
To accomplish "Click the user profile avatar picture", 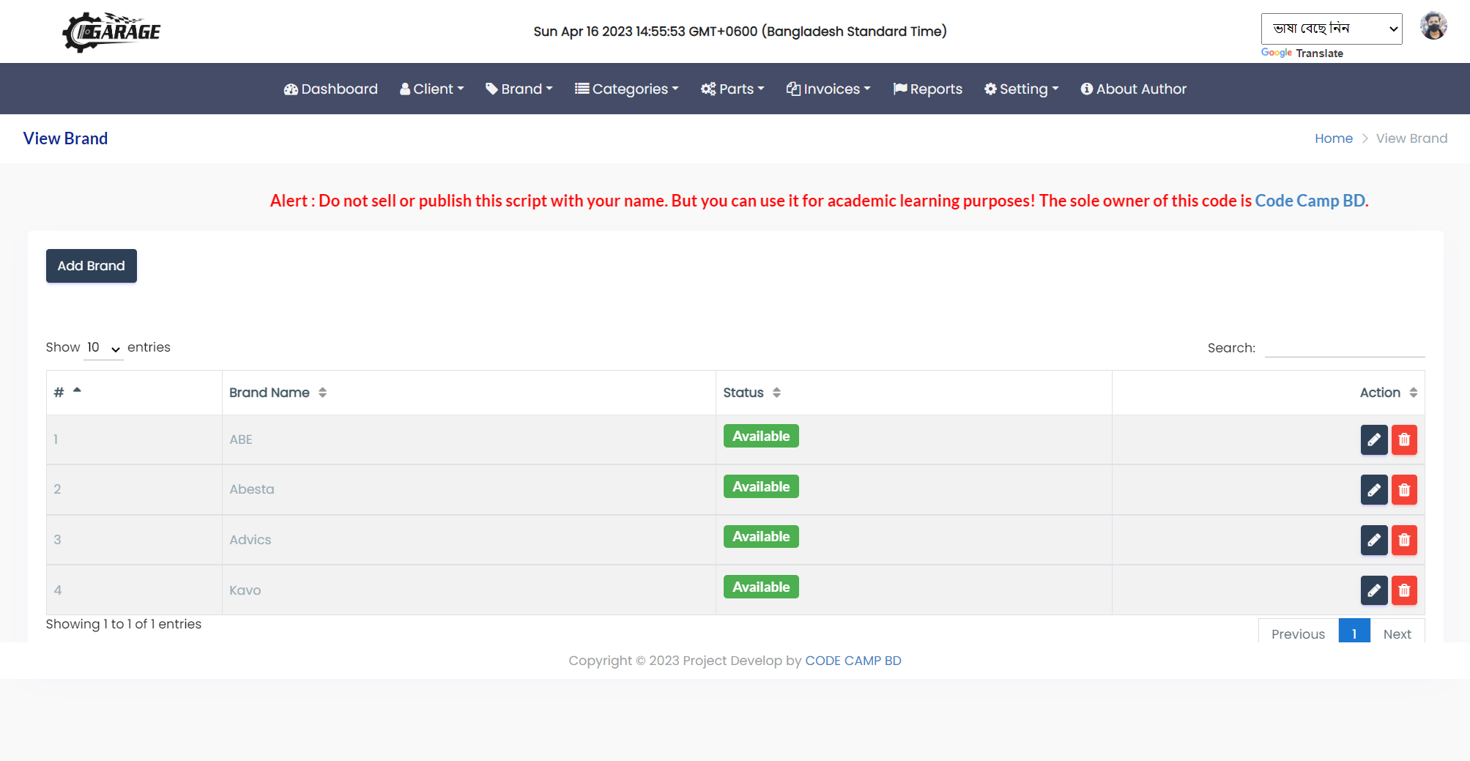I will (1433, 26).
